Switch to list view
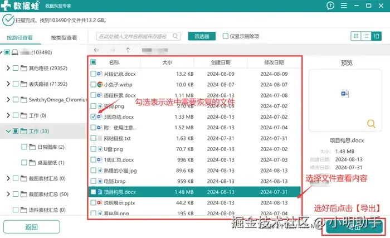This screenshot has width=390, height=238. [x=366, y=36]
